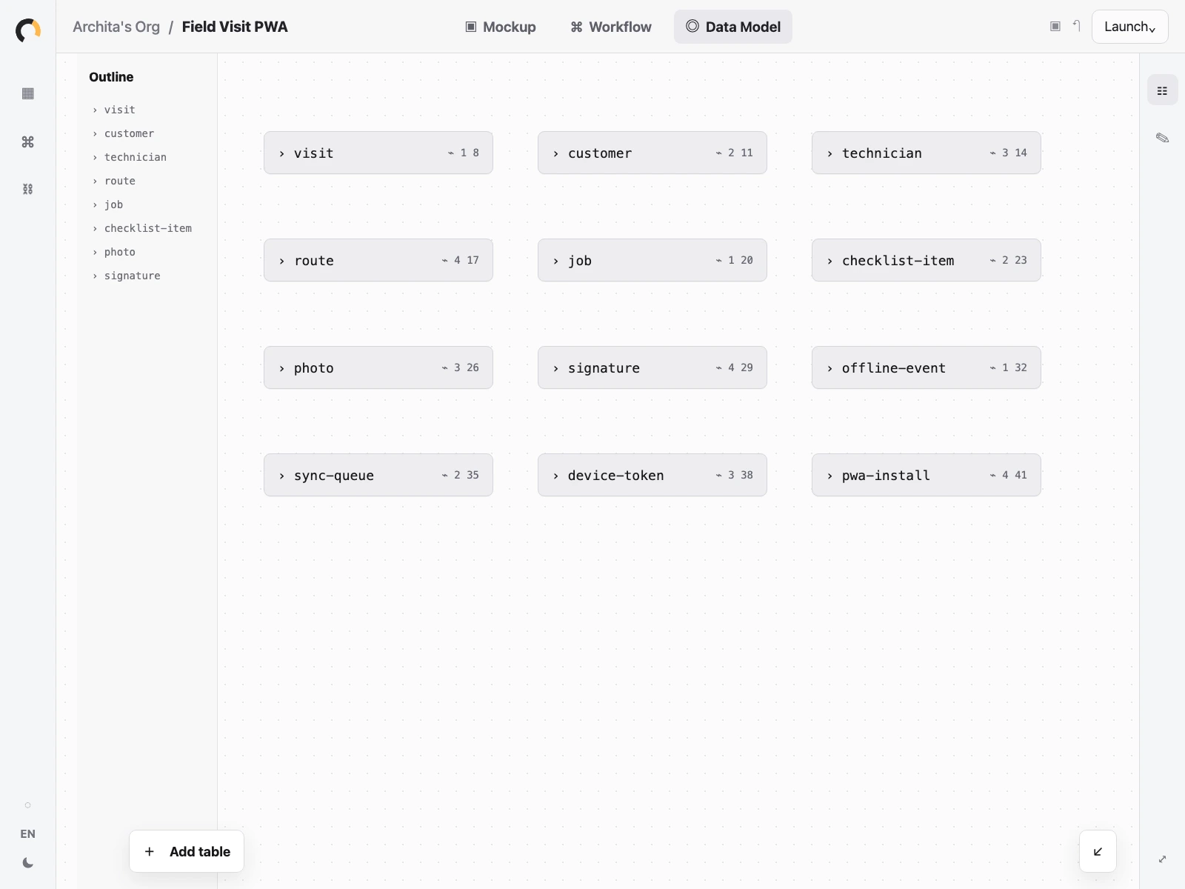Click relation icon on job card
The width and height of the screenshot is (1185, 889).
[718, 260]
